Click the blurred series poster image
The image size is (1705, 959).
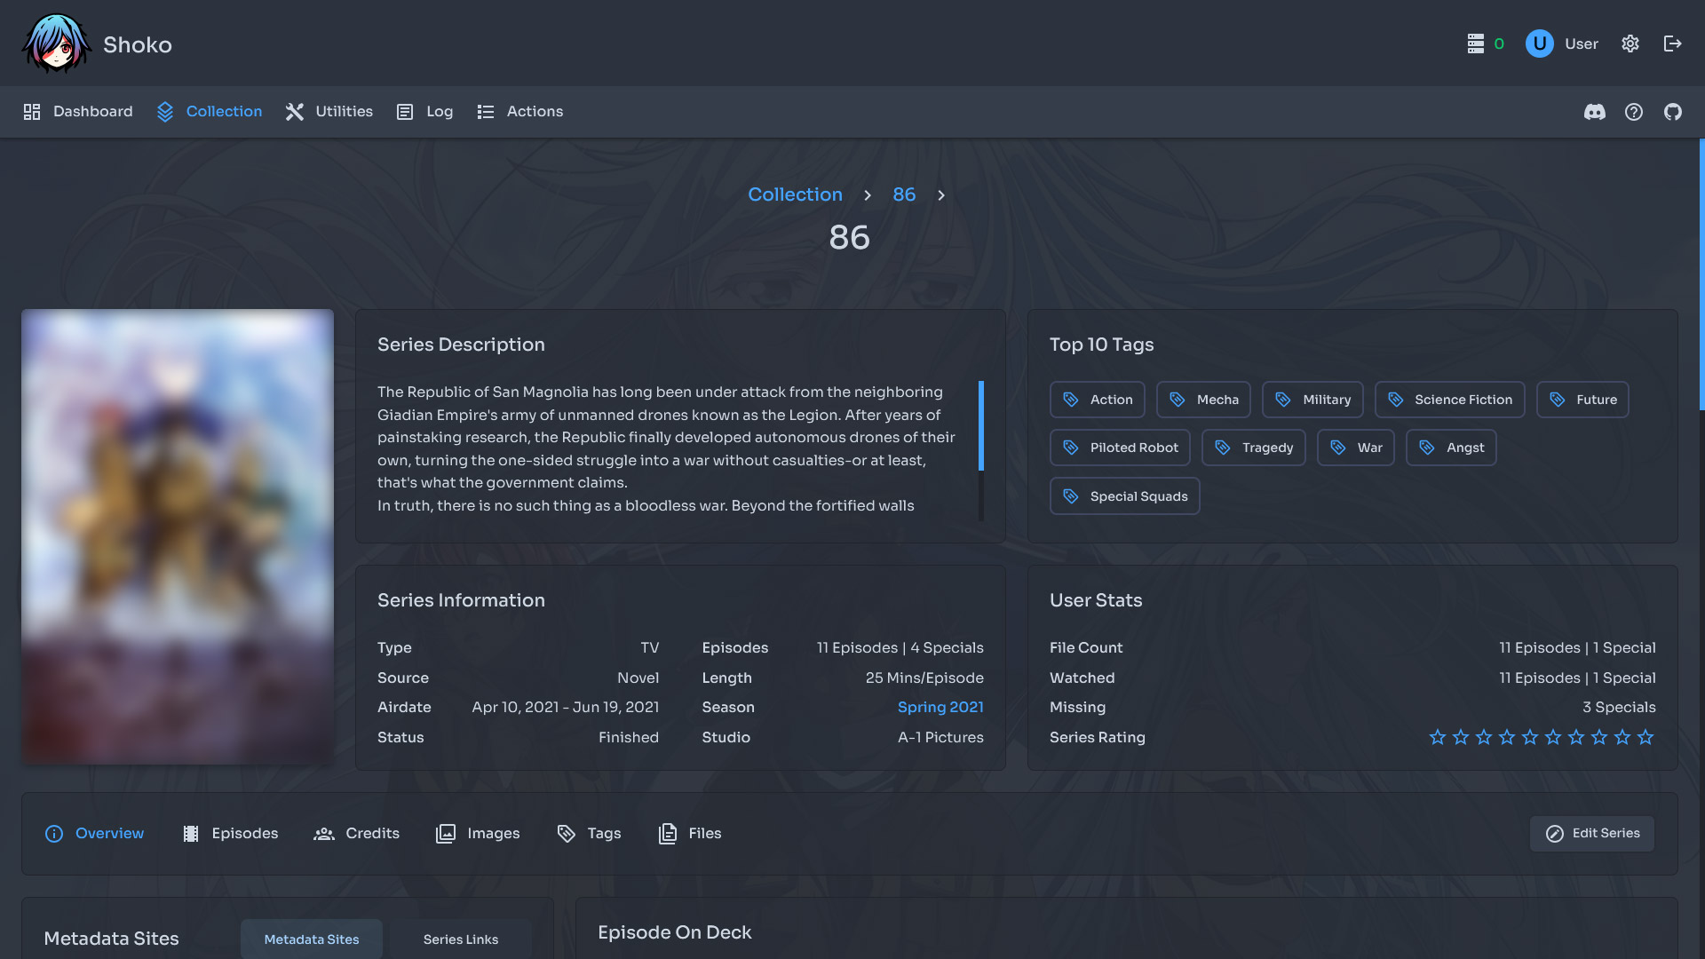pos(178,536)
